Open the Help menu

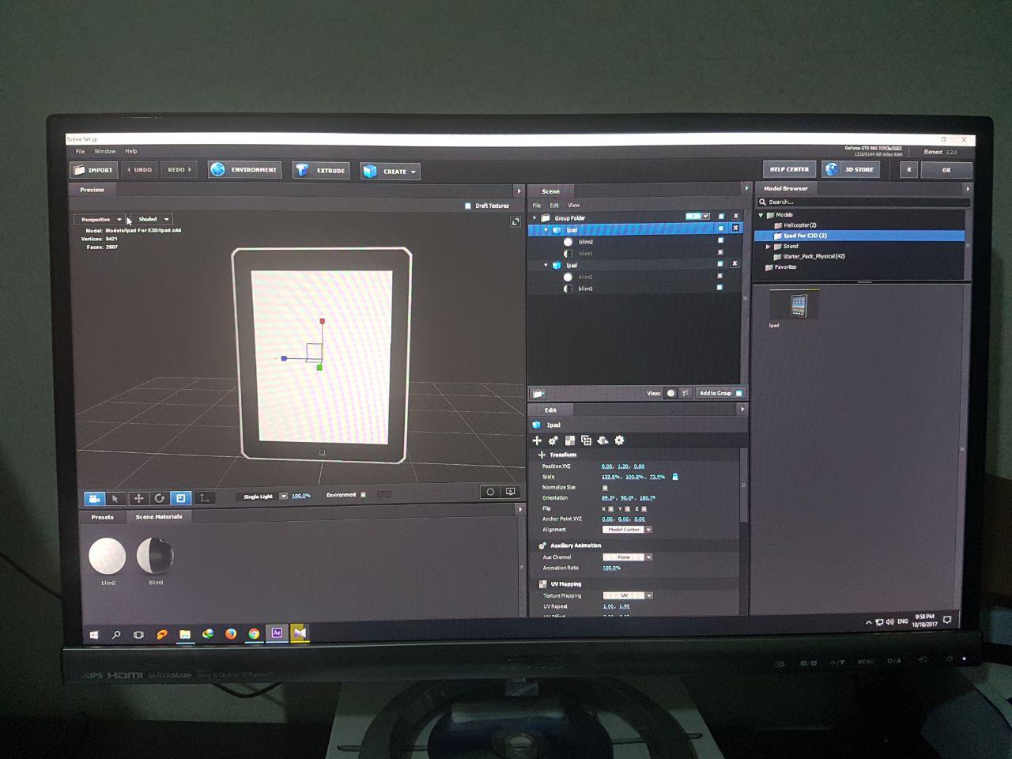coord(131,151)
